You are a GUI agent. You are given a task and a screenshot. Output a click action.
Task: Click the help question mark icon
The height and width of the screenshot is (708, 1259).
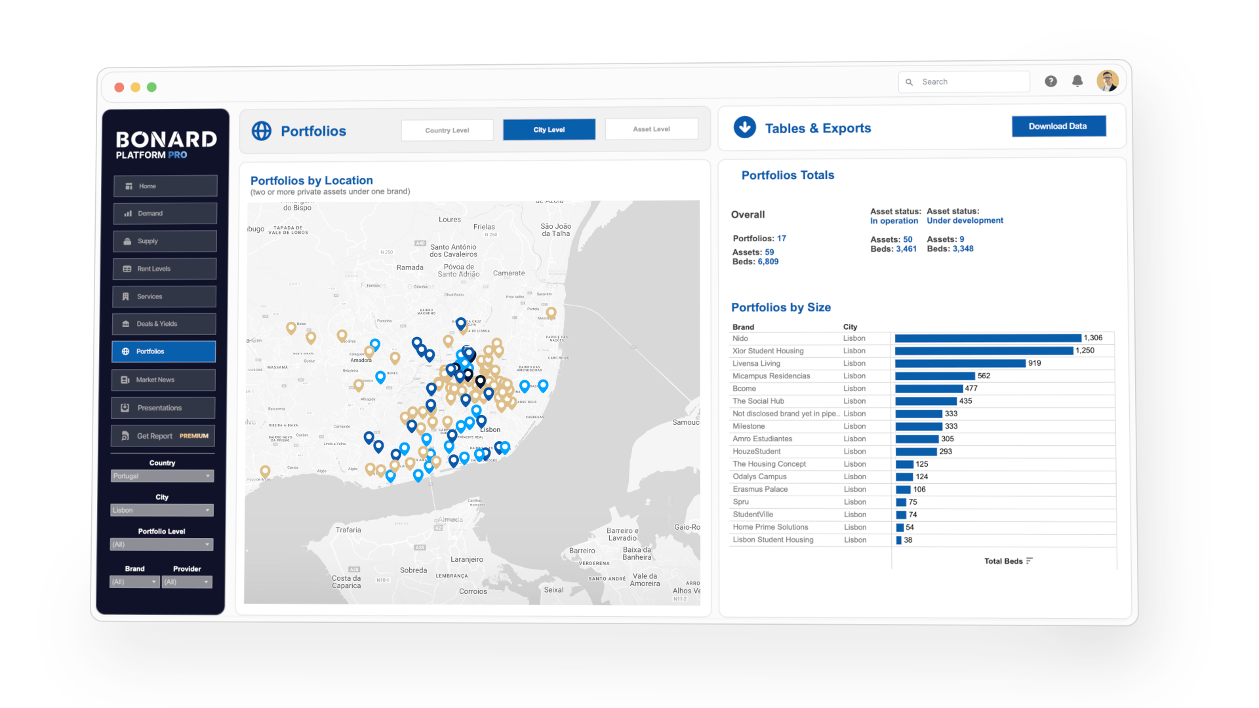click(x=1050, y=81)
